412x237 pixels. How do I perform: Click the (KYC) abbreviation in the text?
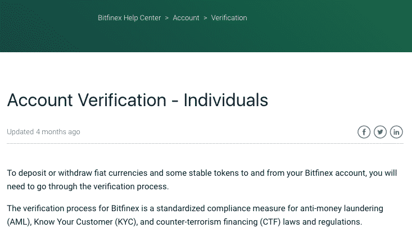click(x=126, y=222)
